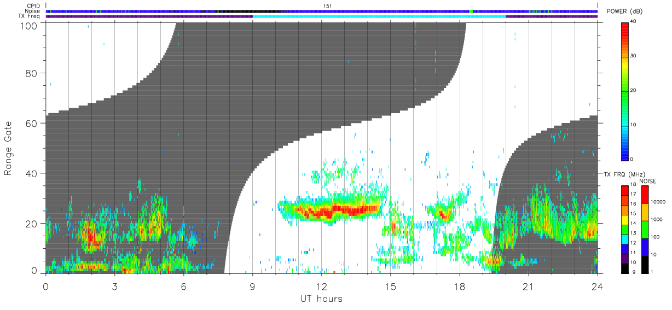Screen dimensions: 672x310
Task: Click x-axis tick label '3'
Action: (114, 286)
